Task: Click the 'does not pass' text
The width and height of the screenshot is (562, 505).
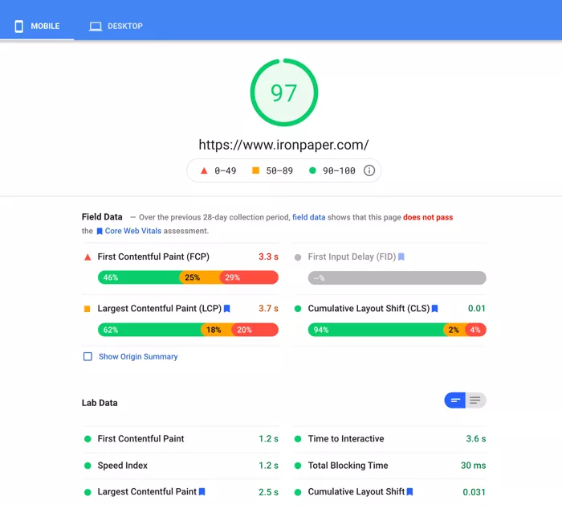Action: pyautogui.click(x=428, y=217)
